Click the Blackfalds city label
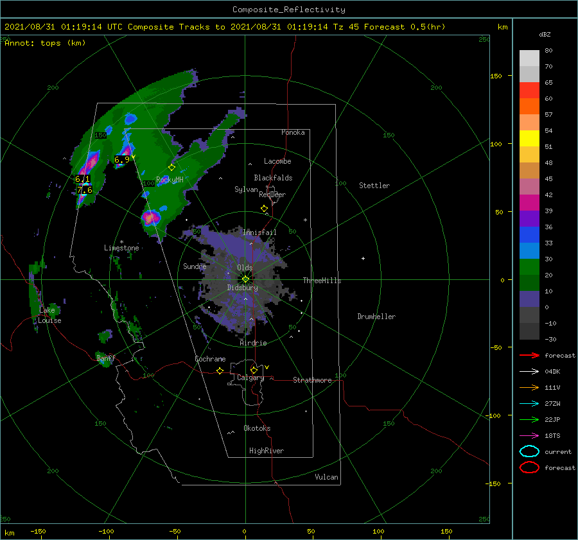The image size is (578, 540). (x=273, y=178)
